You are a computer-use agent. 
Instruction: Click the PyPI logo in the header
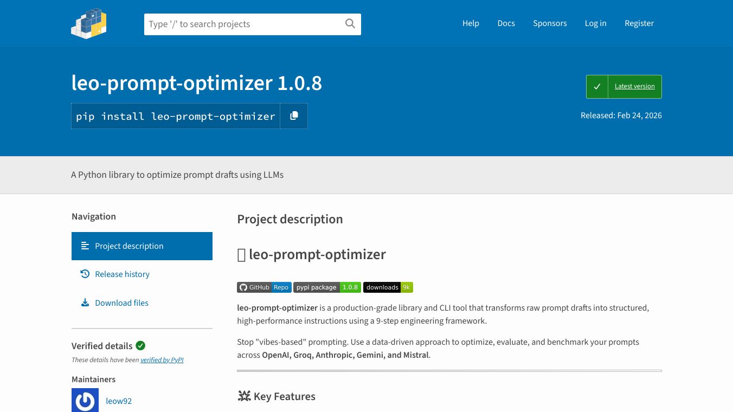click(88, 23)
